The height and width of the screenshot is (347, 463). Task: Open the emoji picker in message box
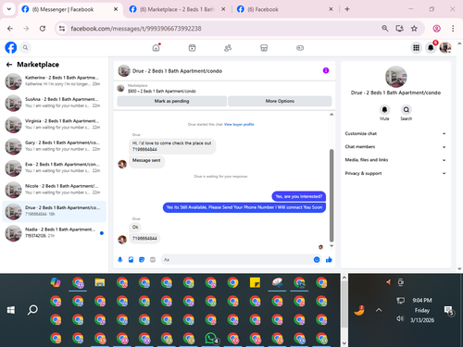pyautogui.click(x=317, y=260)
